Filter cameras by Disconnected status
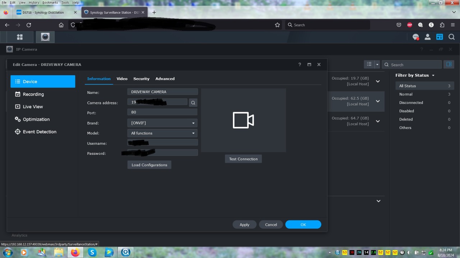460x258 pixels. point(425,102)
